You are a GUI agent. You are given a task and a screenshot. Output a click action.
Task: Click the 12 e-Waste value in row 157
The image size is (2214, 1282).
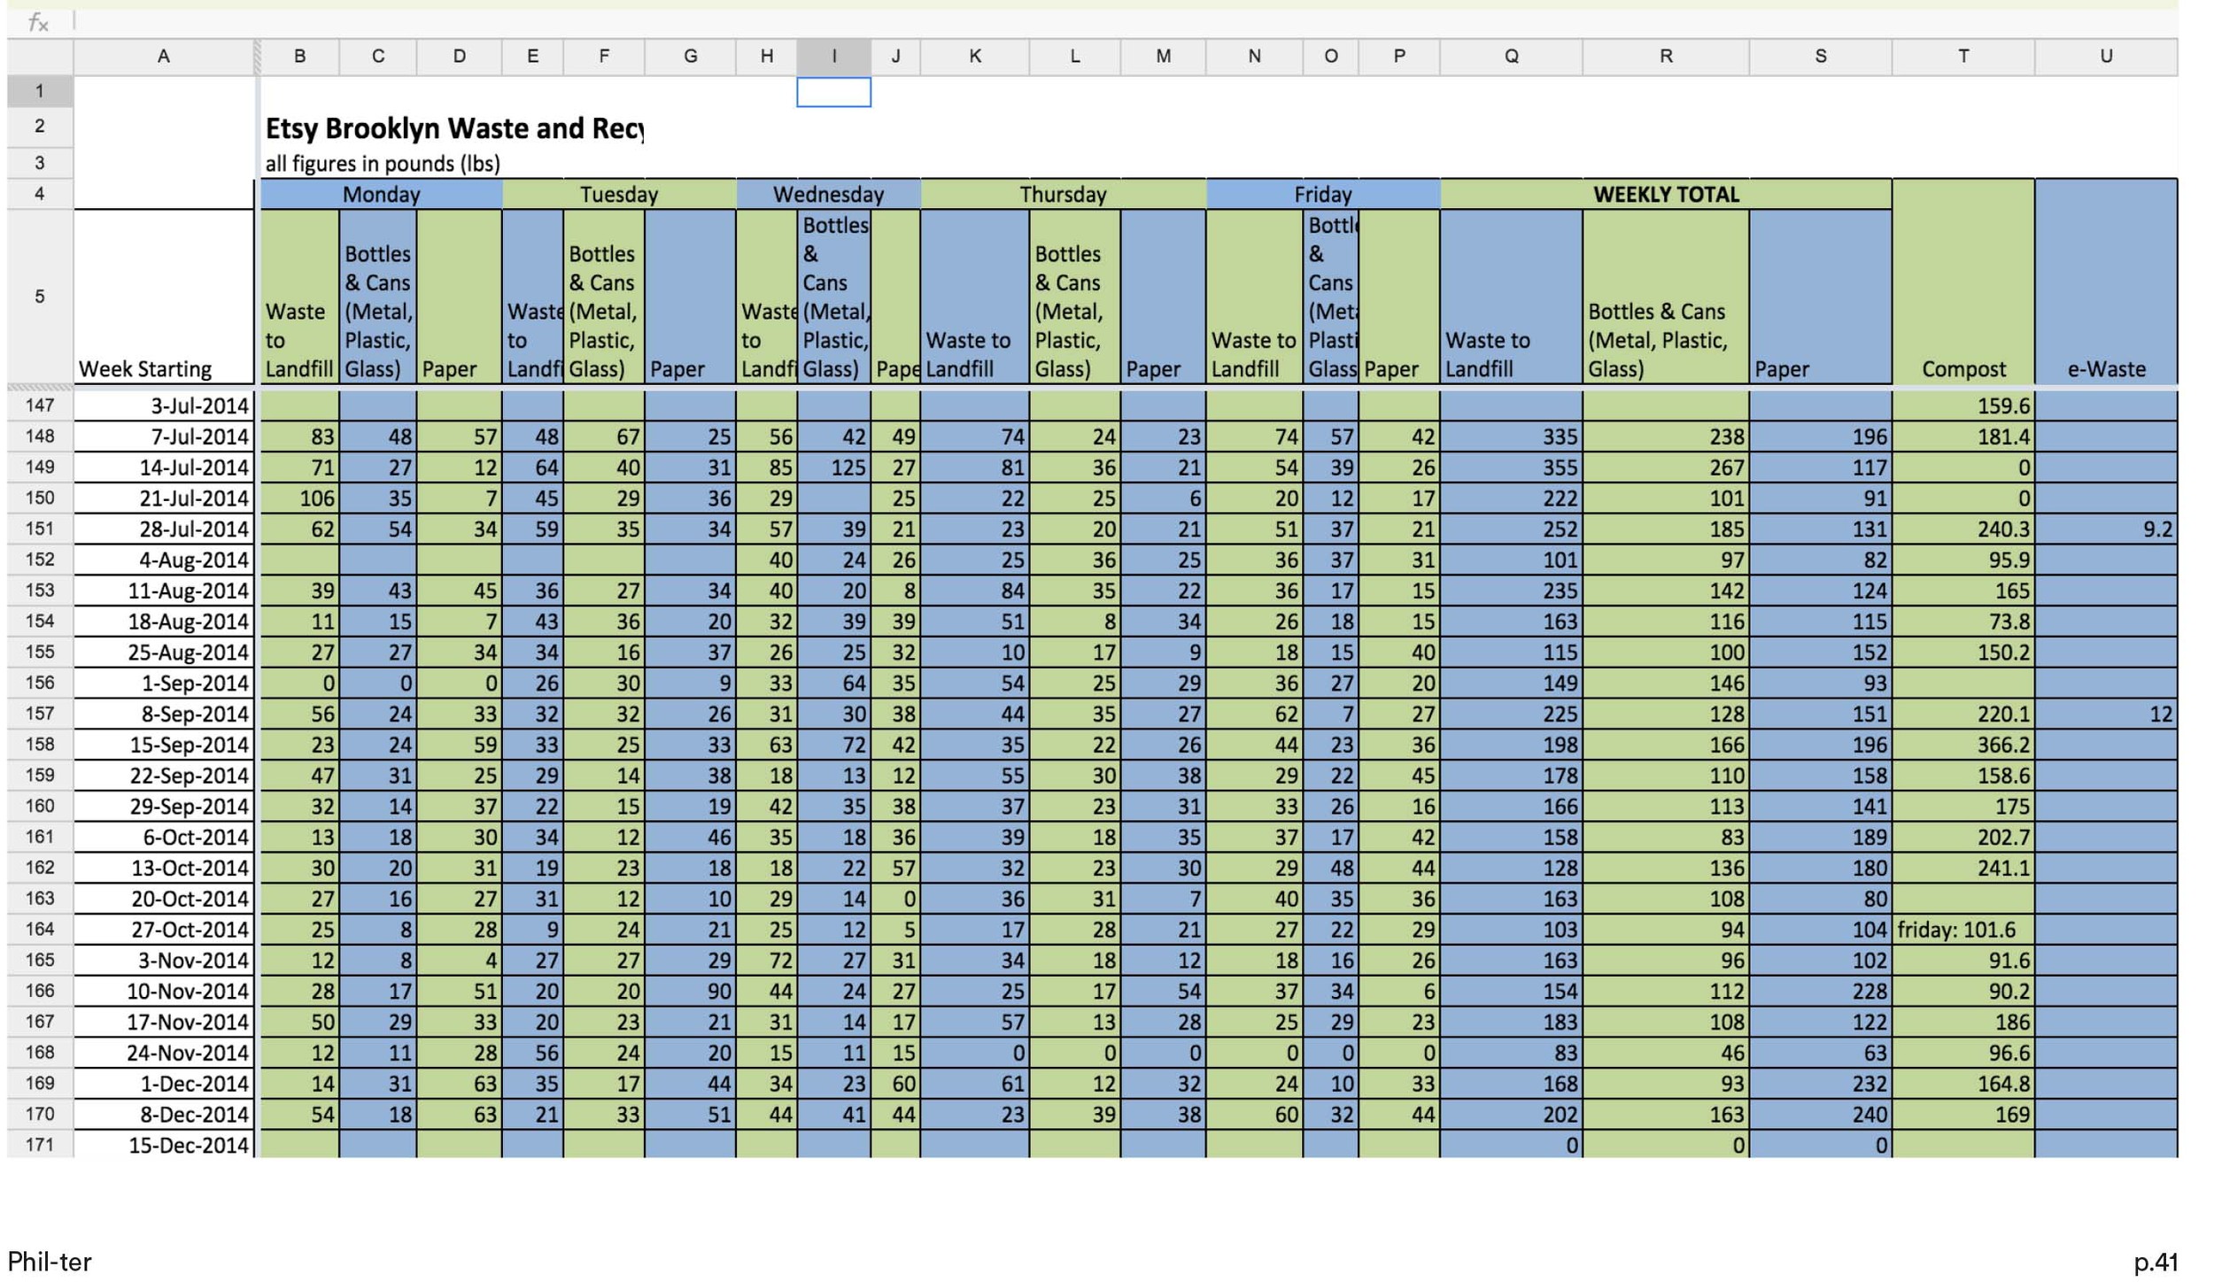click(x=2105, y=714)
